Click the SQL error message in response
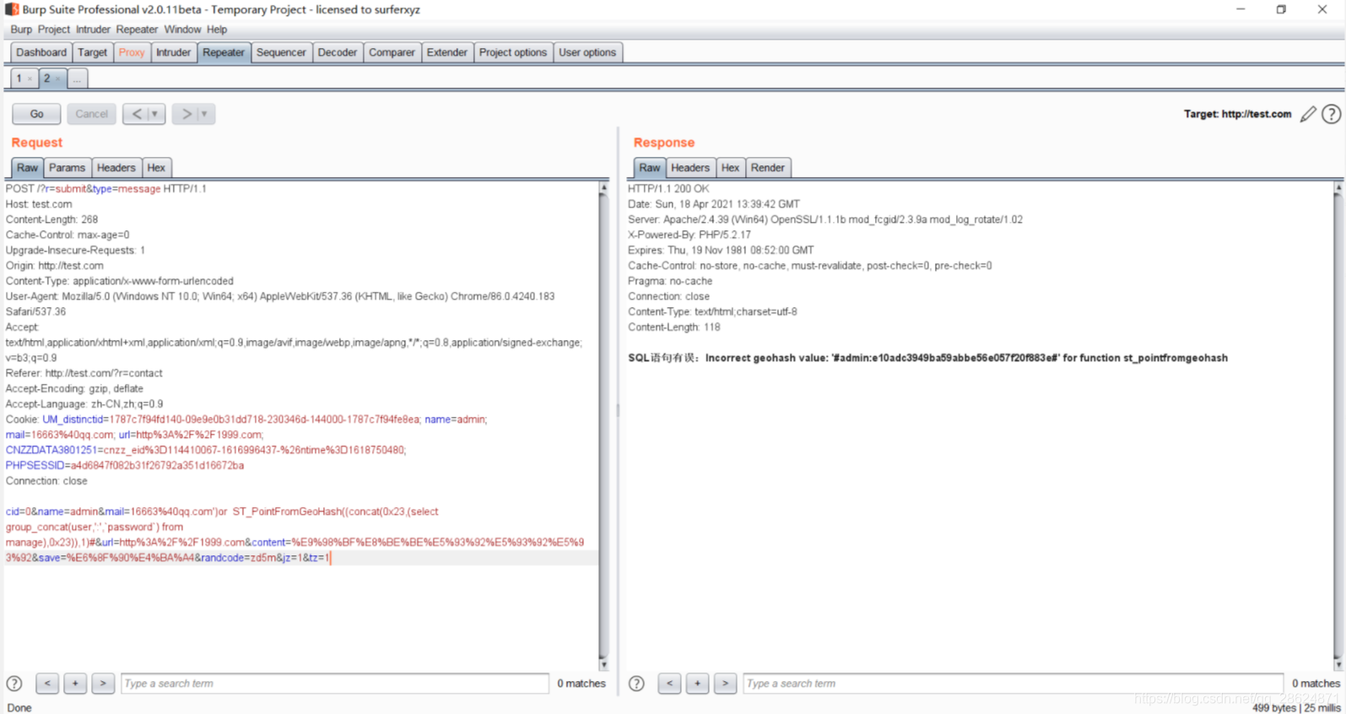Screen dimensions: 1346x714 point(927,358)
